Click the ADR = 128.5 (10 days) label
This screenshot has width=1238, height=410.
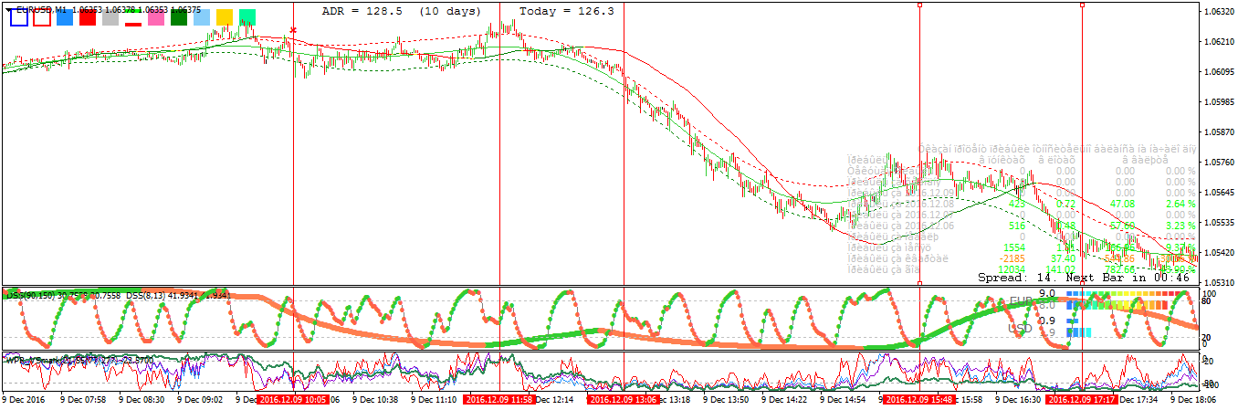coord(402,11)
